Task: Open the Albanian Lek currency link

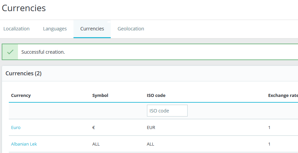Action: pyautogui.click(x=24, y=144)
